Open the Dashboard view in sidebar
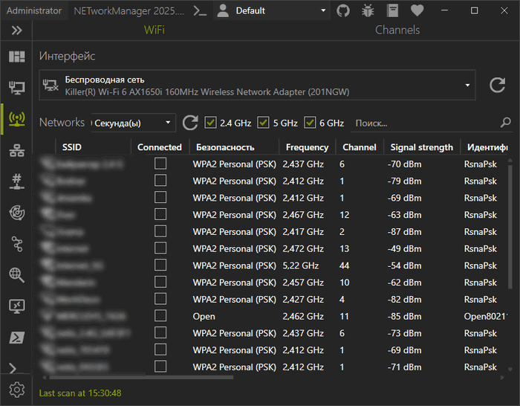The width and height of the screenshot is (520, 406). point(16,57)
